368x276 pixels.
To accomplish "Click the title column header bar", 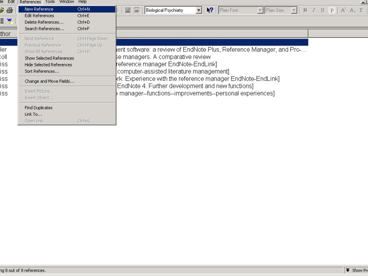I will pos(212,33).
